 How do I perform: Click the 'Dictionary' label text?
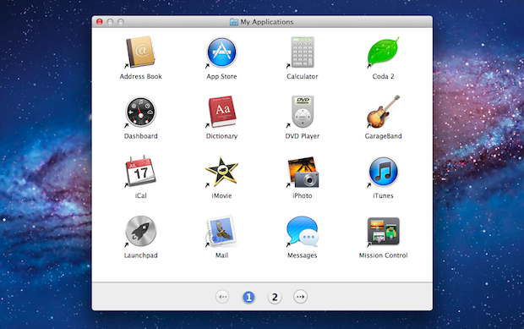pyautogui.click(x=221, y=136)
